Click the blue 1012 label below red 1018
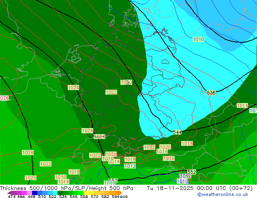The width and height of the screenshot is (257, 198). pyautogui.click(x=130, y=166)
